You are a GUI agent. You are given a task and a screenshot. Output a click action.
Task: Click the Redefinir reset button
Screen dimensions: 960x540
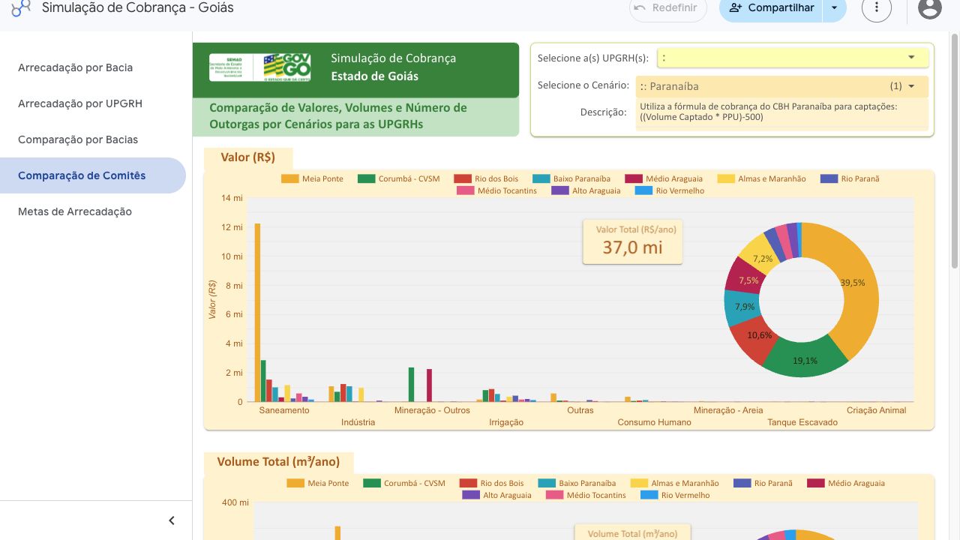click(668, 8)
